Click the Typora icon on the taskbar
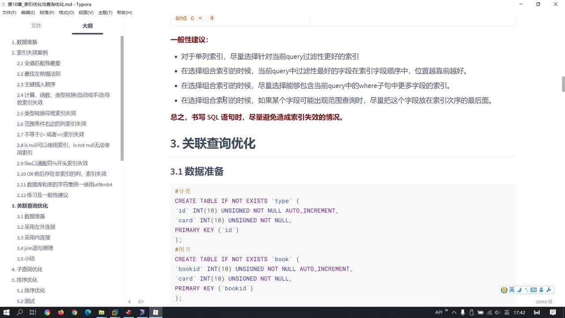The image size is (565, 318). click(155, 312)
